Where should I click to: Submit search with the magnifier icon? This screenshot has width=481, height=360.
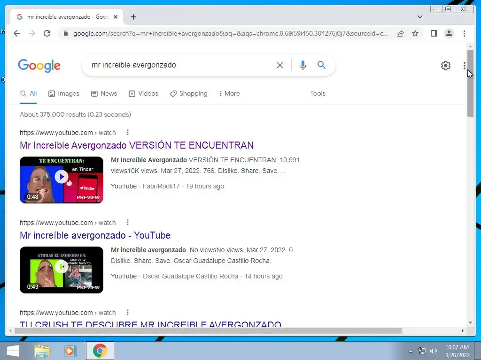321,65
